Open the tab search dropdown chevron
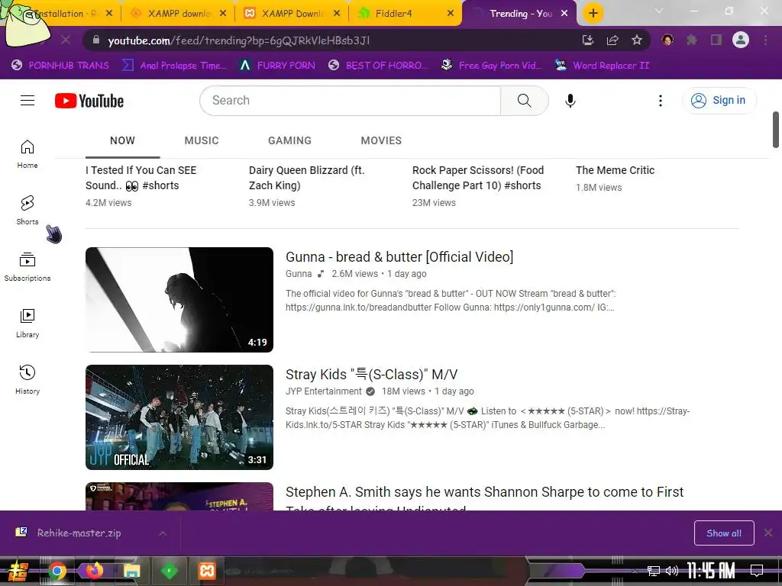 659,11
